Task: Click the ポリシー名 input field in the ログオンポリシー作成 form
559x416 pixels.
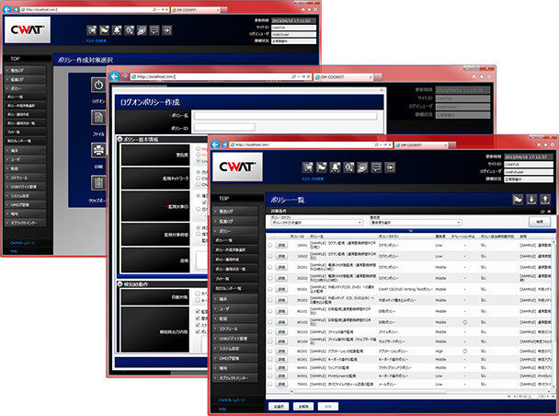Action: coord(285,116)
